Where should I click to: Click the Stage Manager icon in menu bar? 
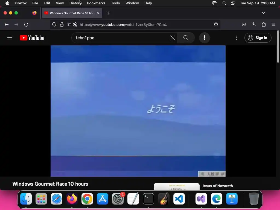[215, 3]
